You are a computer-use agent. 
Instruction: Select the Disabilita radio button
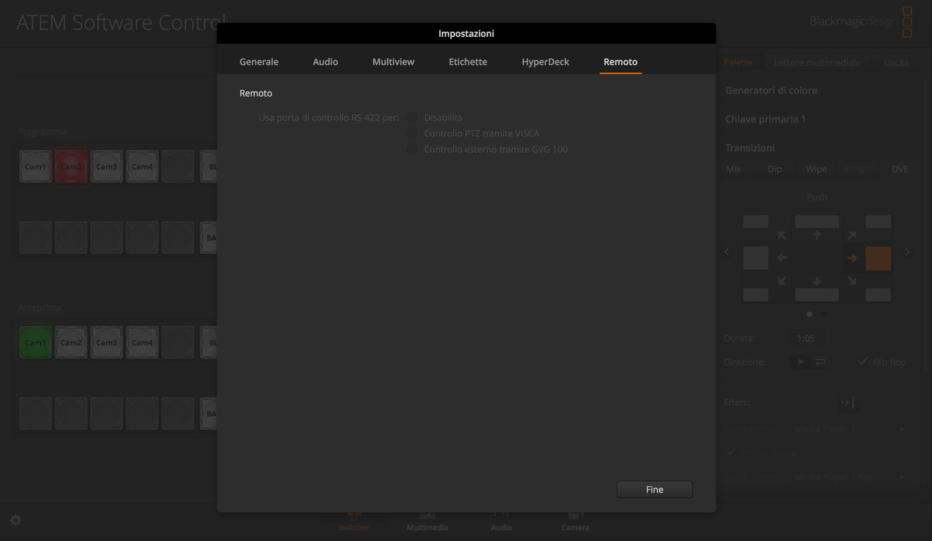coord(412,117)
